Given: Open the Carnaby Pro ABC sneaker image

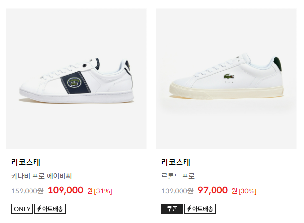Looking at the screenshot, I should click(76, 79).
